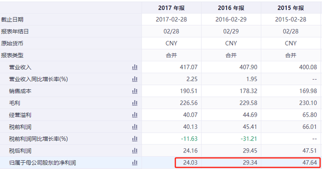Select revenue value 400.08

pyautogui.click(x=308, y=67)
